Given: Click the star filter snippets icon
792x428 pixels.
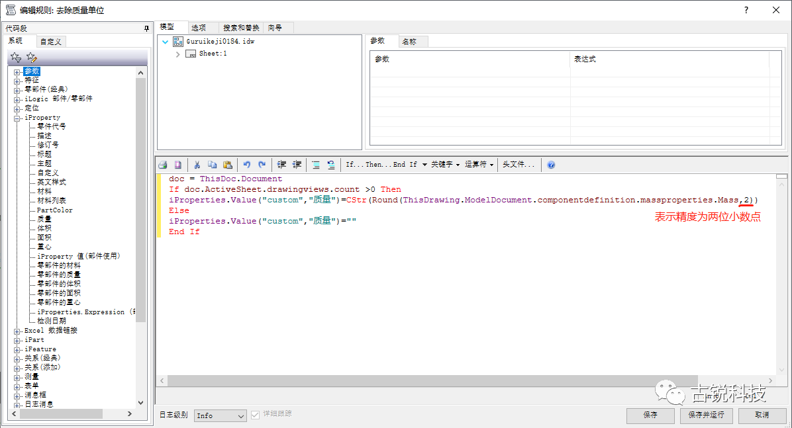Looking at the screenshot, I should [x=16, y=57].
